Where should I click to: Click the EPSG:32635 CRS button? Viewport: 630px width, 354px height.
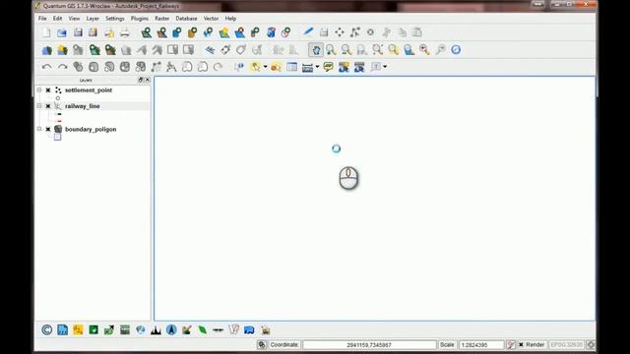(566, 345)
